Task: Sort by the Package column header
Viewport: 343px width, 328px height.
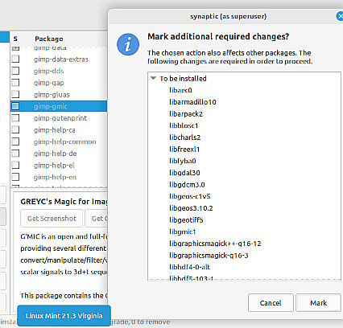Action: (x=49, y=39)
